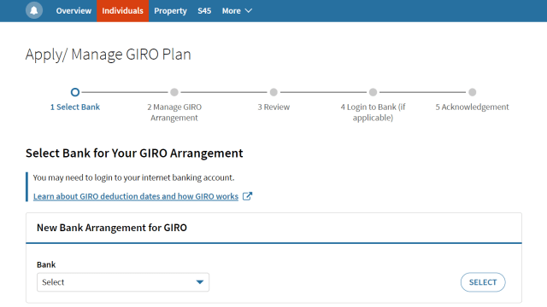Open the Bank Select dropdown
This screenshot has width=547, height=307.
click(x=123, y=282)
